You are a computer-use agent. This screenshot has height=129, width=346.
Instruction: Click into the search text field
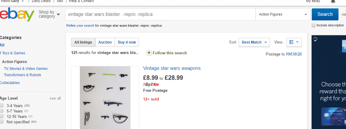(161, 14)
